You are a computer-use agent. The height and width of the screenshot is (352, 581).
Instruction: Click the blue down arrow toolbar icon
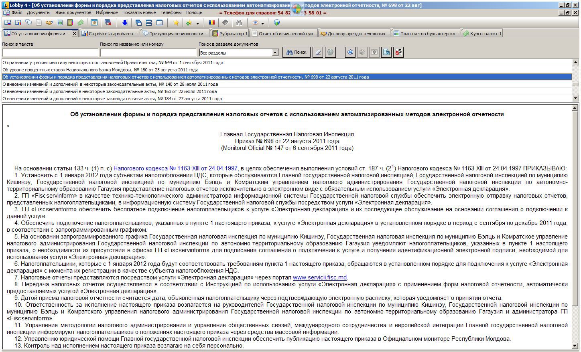(124, 23)
